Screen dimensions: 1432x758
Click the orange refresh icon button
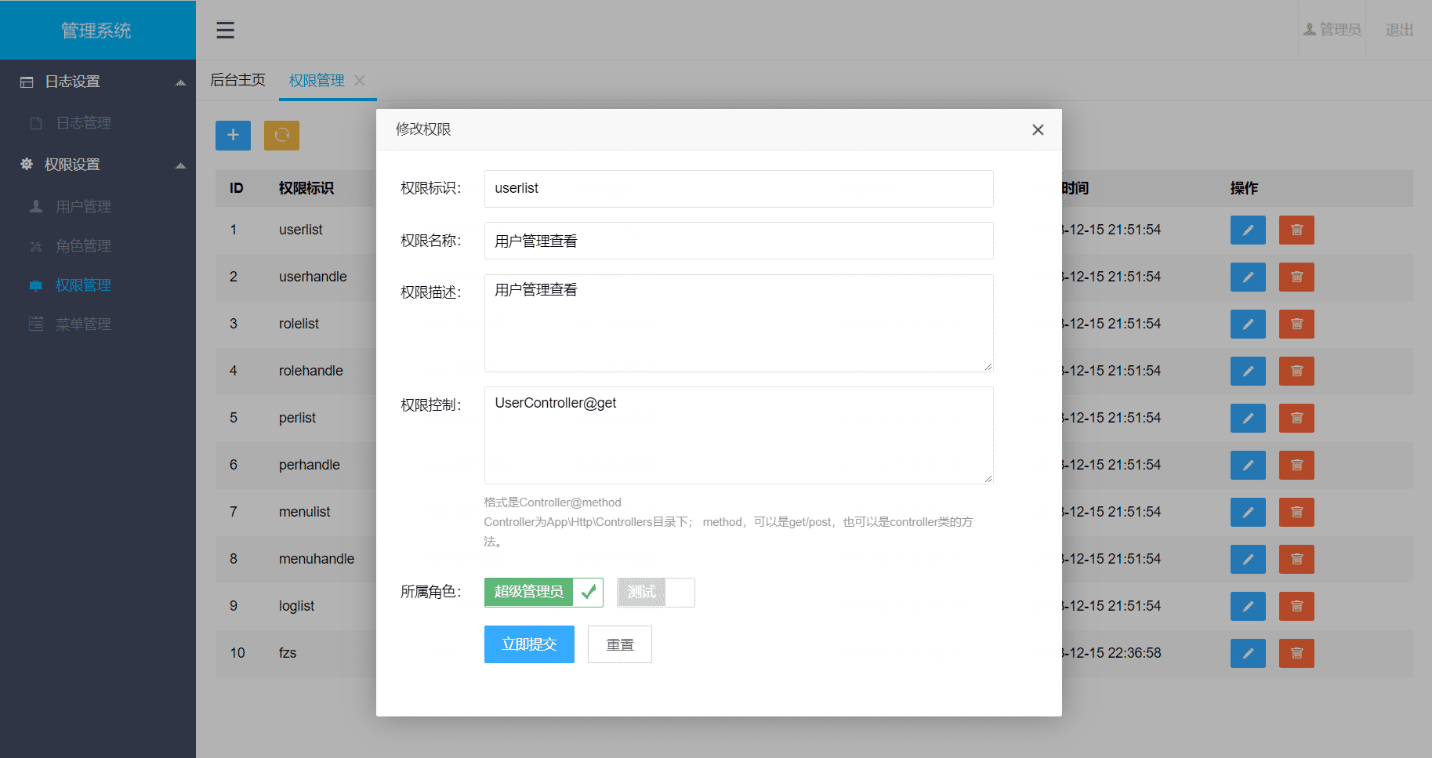tap(281, 135)
